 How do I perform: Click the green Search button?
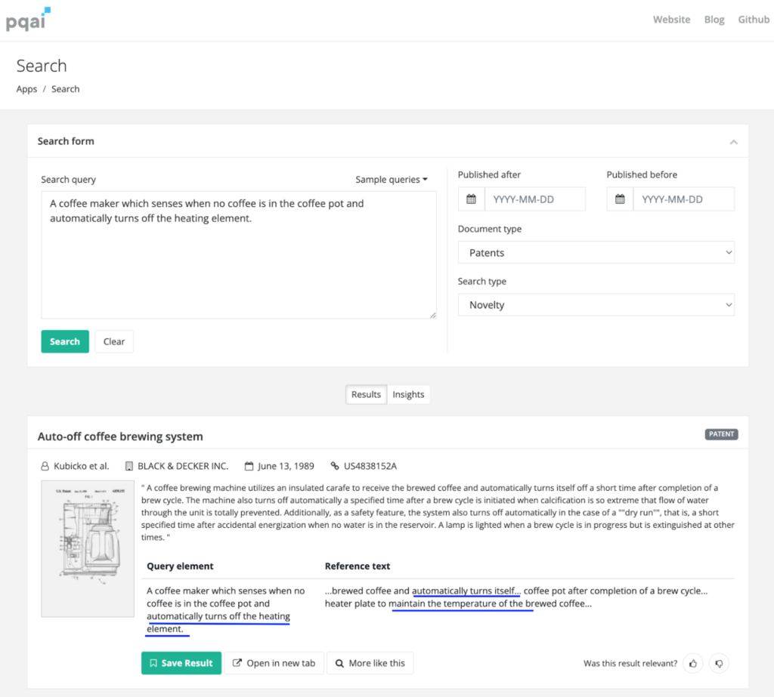point(65,341)
